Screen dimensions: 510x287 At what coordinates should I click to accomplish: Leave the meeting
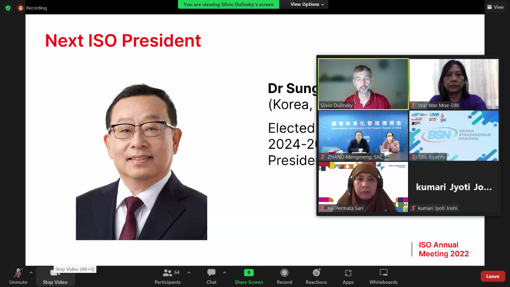tap(493, 276)
